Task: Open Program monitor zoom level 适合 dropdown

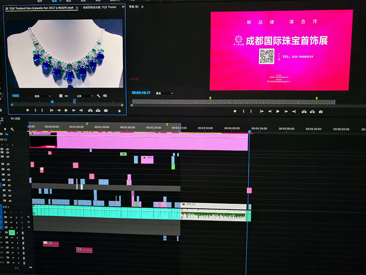Action: [x=164, y=93]
